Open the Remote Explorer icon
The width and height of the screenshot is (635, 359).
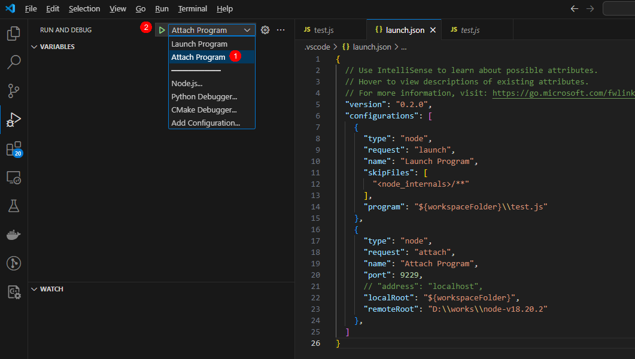pyautogui.click(x=13, y=178)
